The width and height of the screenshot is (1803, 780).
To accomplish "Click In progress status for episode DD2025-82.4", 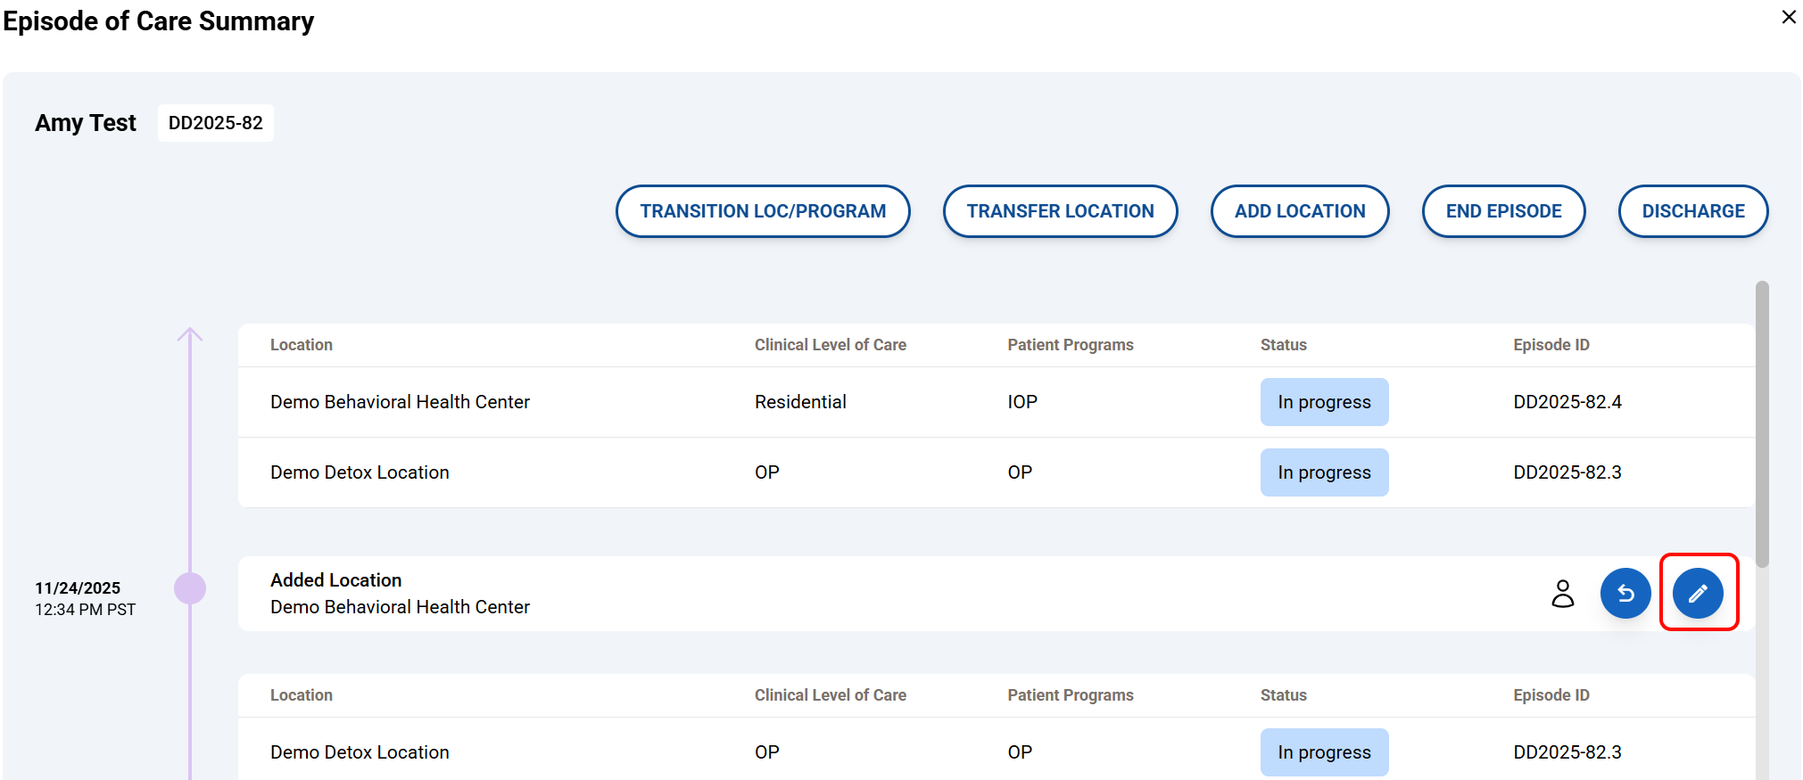I will click(1323, 402).
